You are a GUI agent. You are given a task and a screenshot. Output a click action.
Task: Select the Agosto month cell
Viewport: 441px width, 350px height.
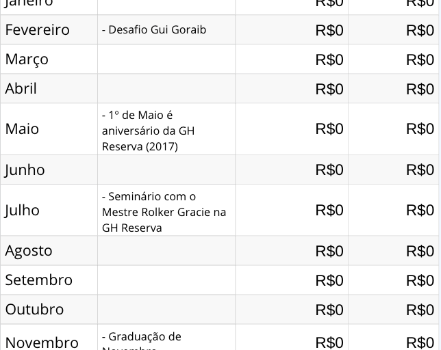tap(29, 251)
